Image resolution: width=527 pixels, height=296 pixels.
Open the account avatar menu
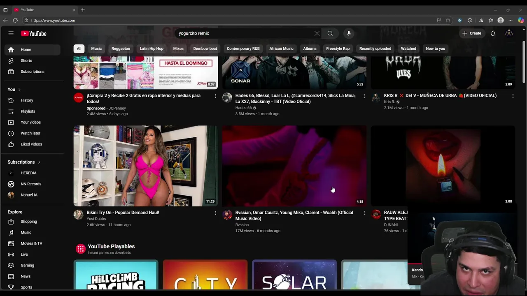(509, 33)
